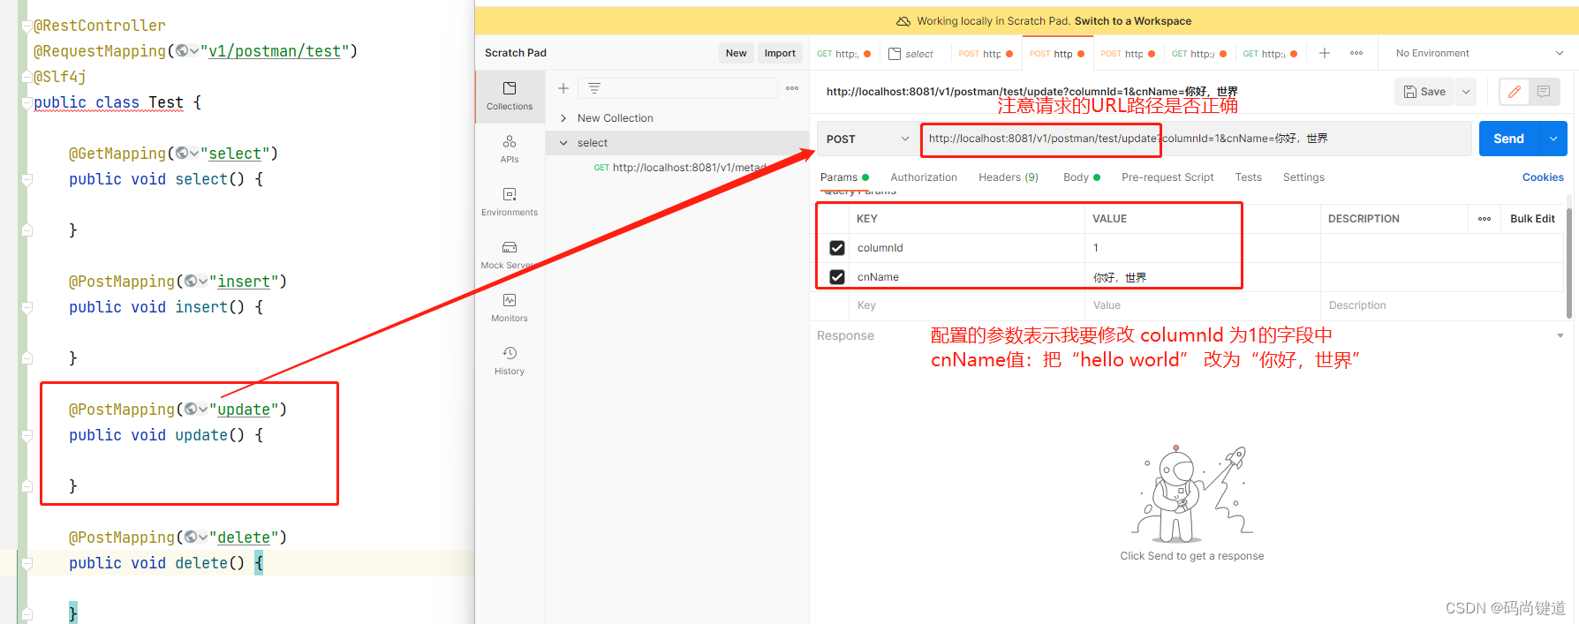Toggle the columnId parameter checkbox
The height and width of the screenshot is (624, 1579).
coord(837,248)
